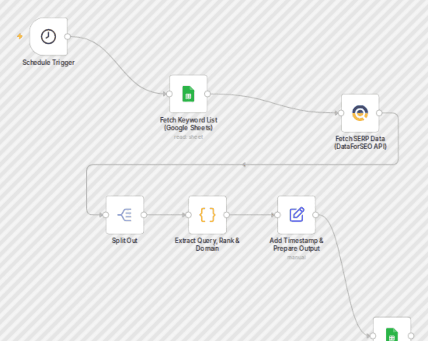This screenshot has width=428, height=341.
Task: Click the 'Fetch SERP Data (DataForSEO API)' label
Action: [x=360, y=143]
